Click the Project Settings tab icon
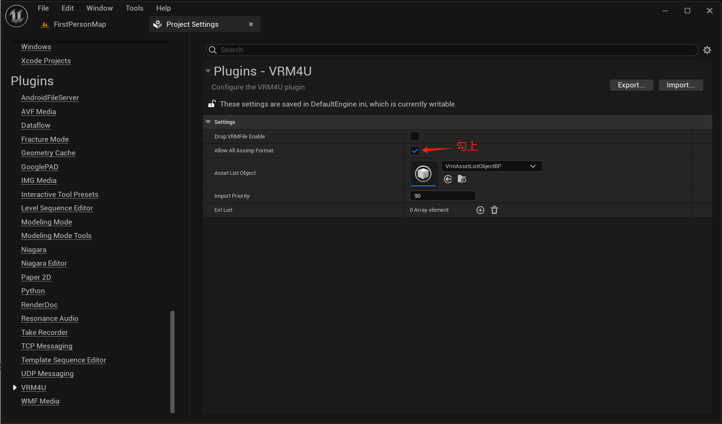Screen dimensions: 722x424 point(158,24)
